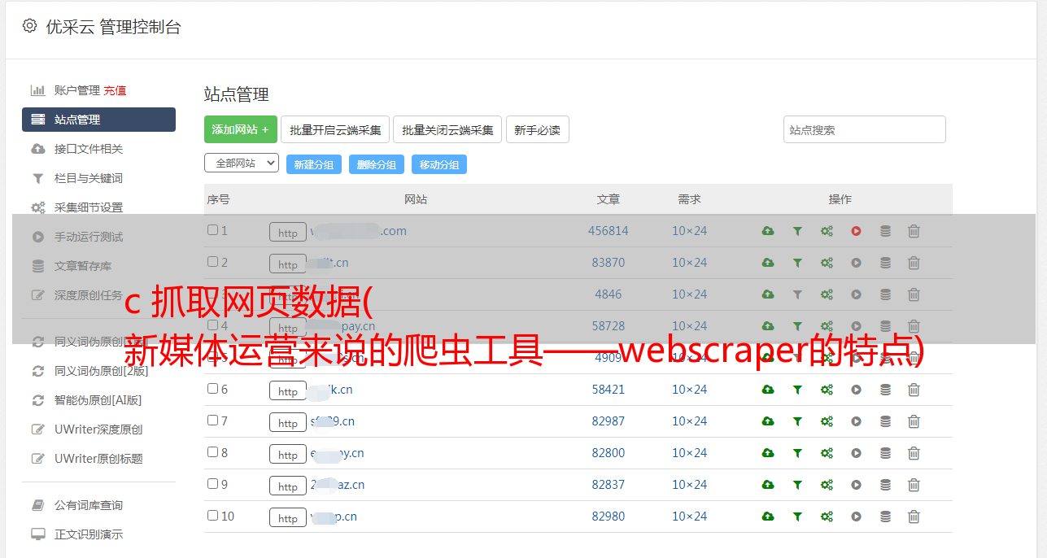Click filter funnel icon in row 6
The height and width of the screenshot is (558, 1047).
click(x=797, y=390)
